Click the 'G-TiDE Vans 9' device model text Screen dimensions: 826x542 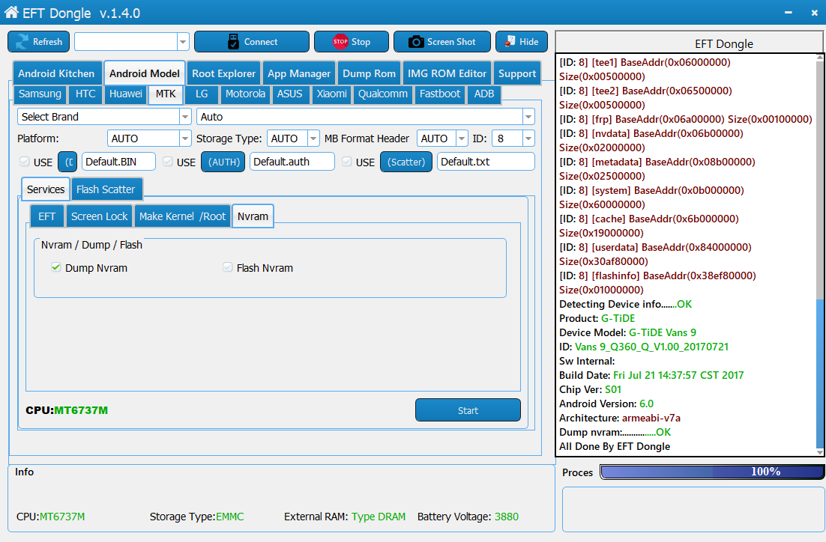point(663,332)
